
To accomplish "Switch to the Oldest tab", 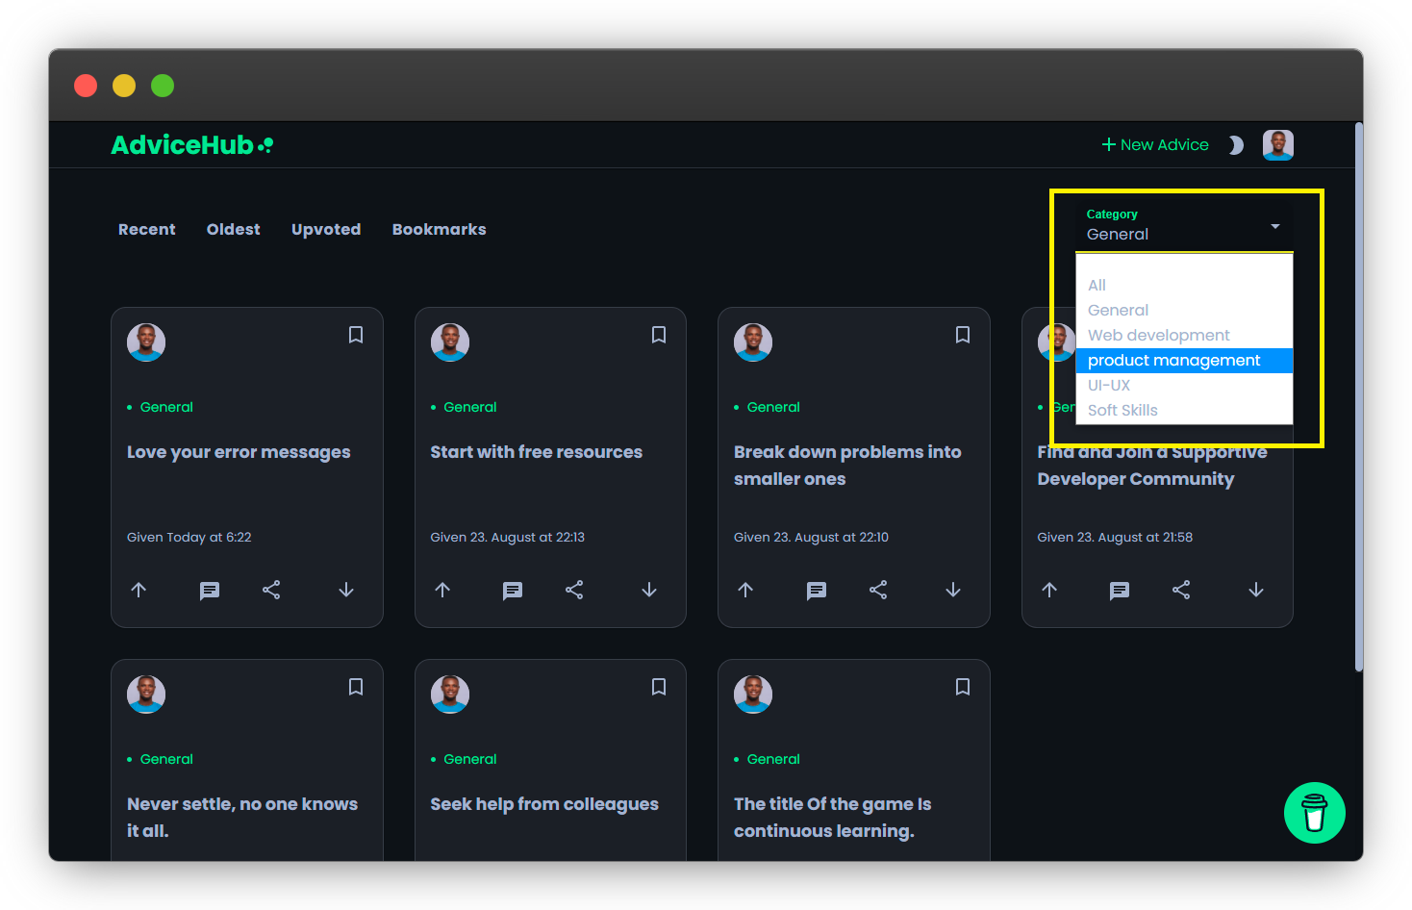I will (234, 229).
